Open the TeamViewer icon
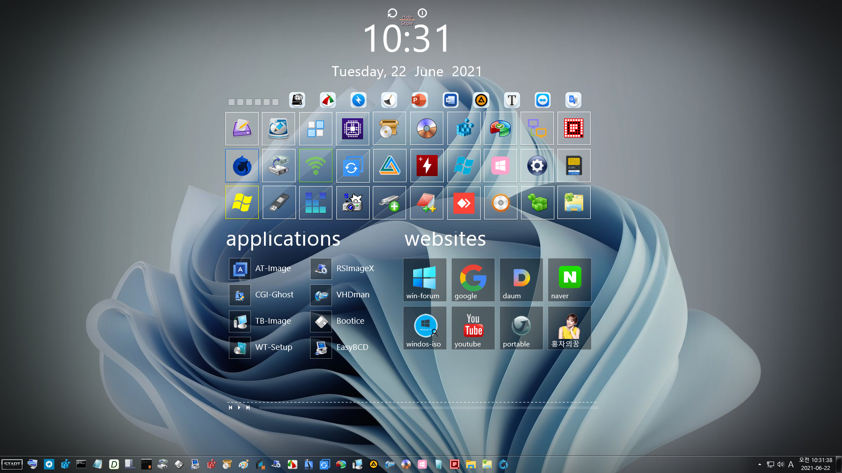The image size is (842, 473). [x=542, y=100]
